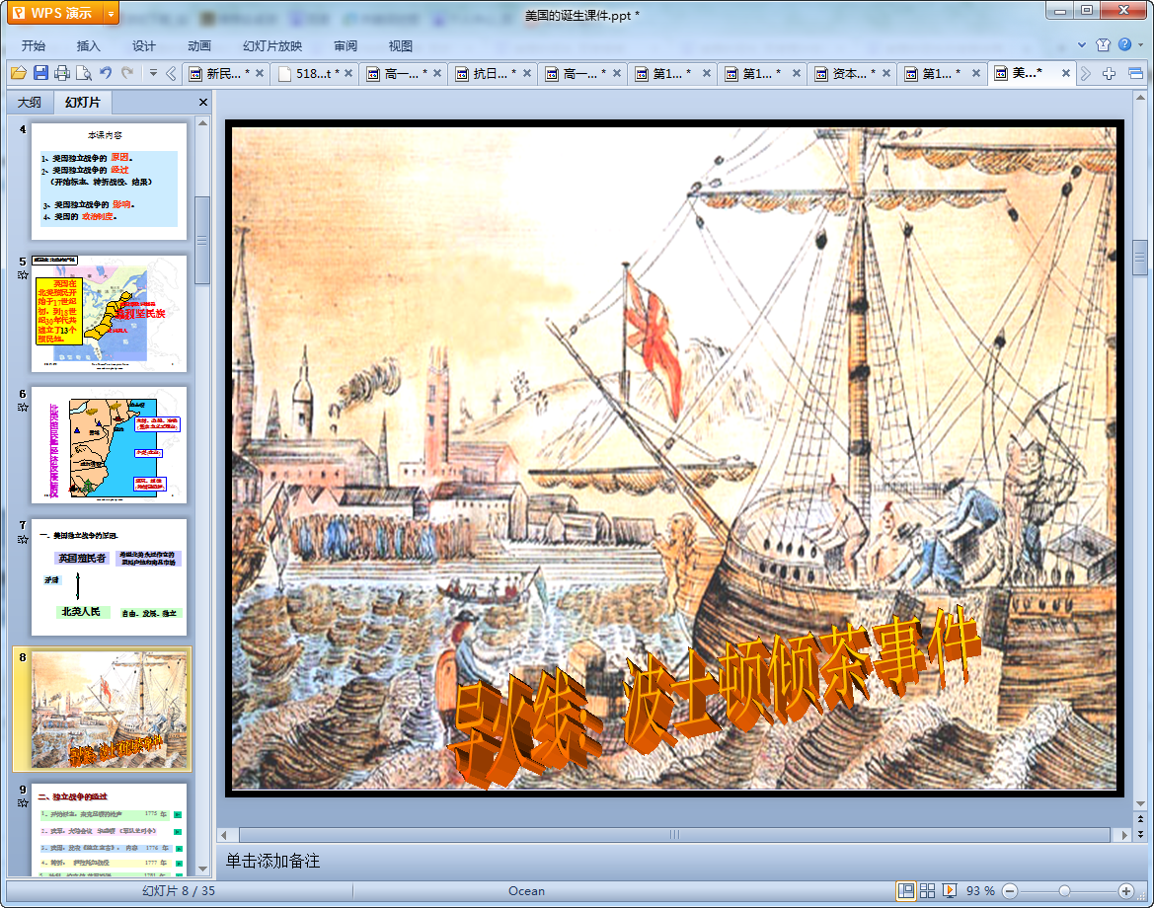
Task: Open the dropdown arrow next to help
Action: (x=1141, y=44)
